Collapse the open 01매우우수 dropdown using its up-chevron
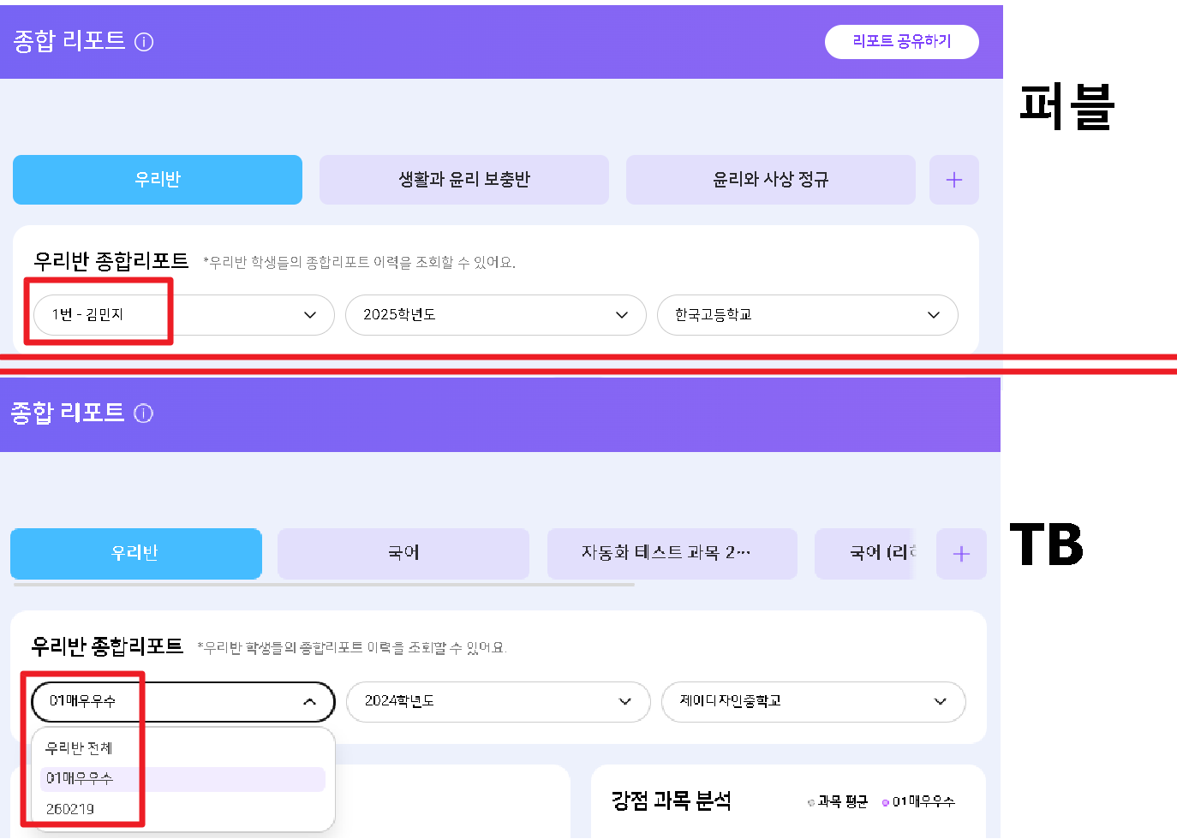The height and width of the screenshot is (839, 1177). point(309,702)
